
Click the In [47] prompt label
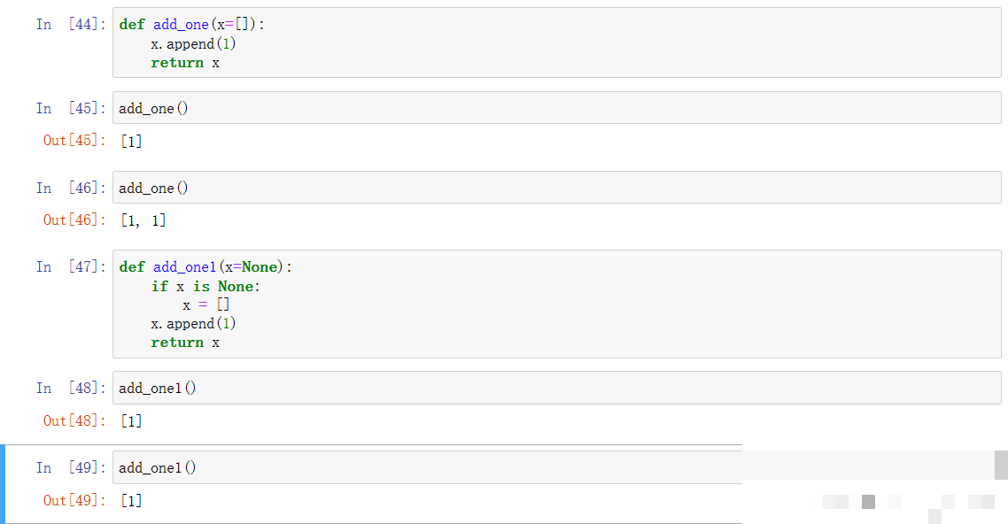(71, 266)
